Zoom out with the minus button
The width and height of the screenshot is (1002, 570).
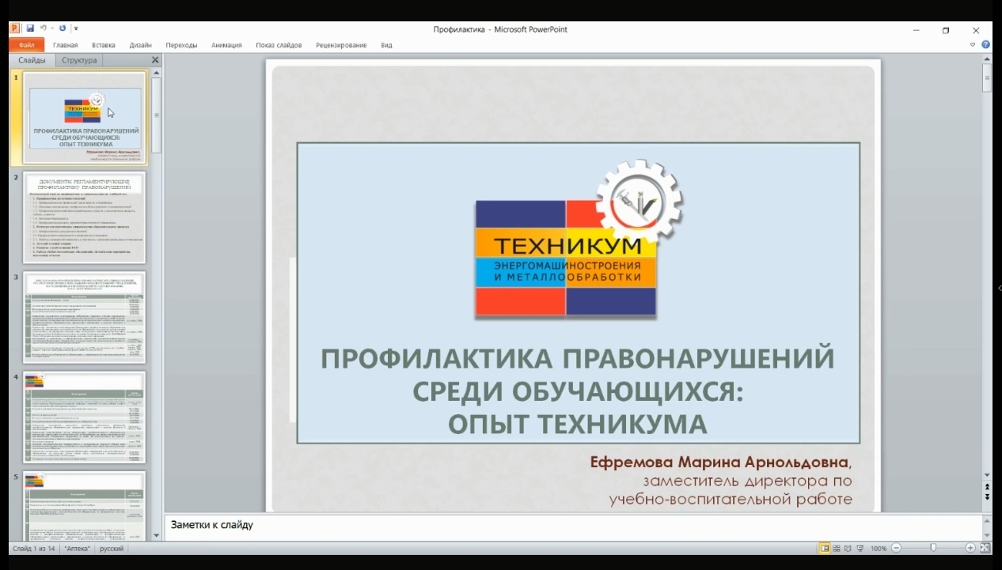click(x=897, y=548)
